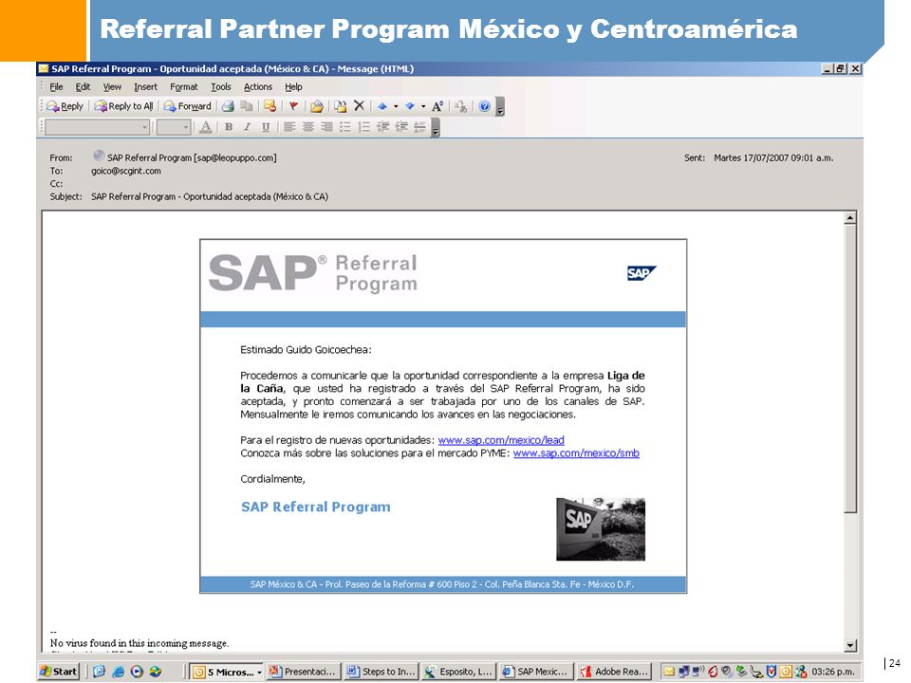This screenshot has height=683, width=911.
Task: Center align the text
Action: click(x=307, y=127)
